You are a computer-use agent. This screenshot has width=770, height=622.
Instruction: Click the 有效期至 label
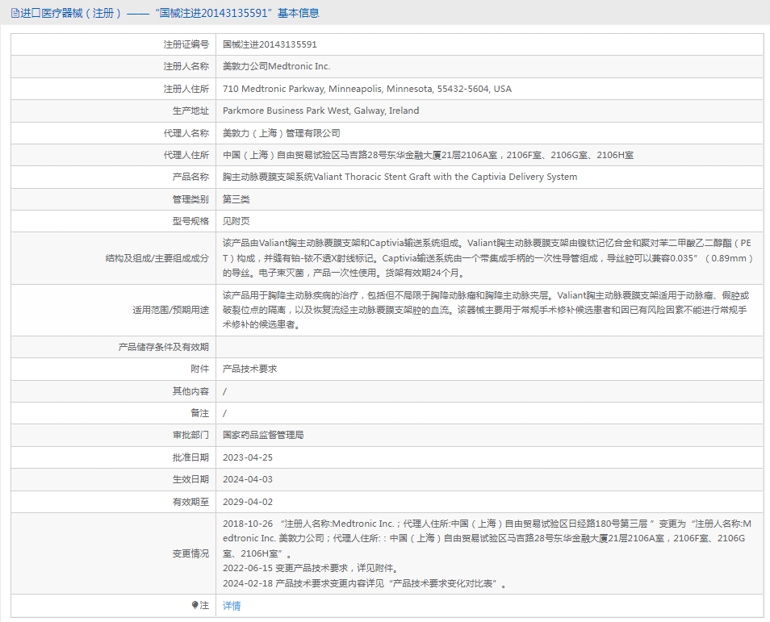coord(190,502)
